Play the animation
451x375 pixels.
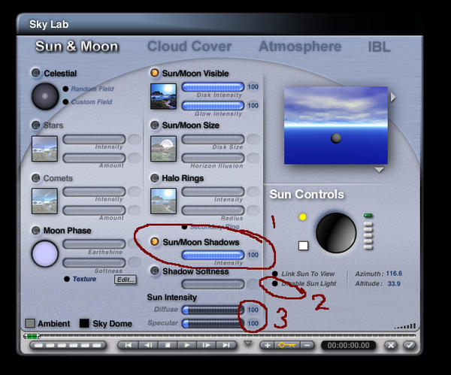[187, 345]
